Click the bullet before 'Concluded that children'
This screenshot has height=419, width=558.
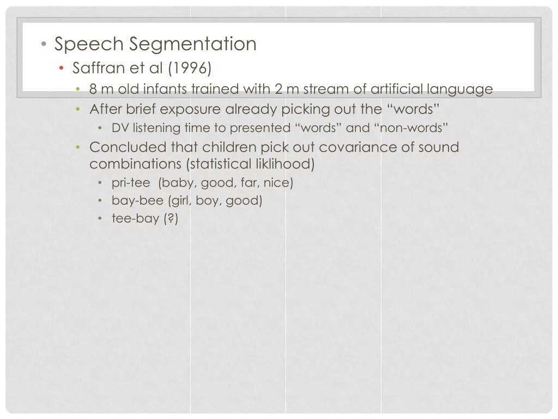tap(78, 147)
